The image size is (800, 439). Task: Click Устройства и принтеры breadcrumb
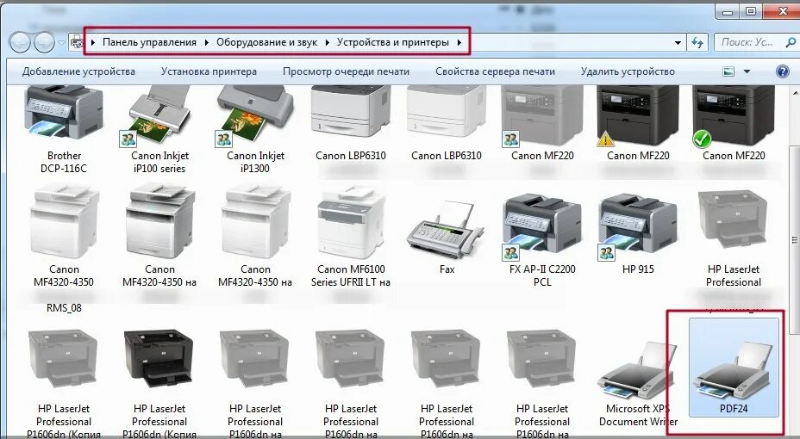(393, 42)
